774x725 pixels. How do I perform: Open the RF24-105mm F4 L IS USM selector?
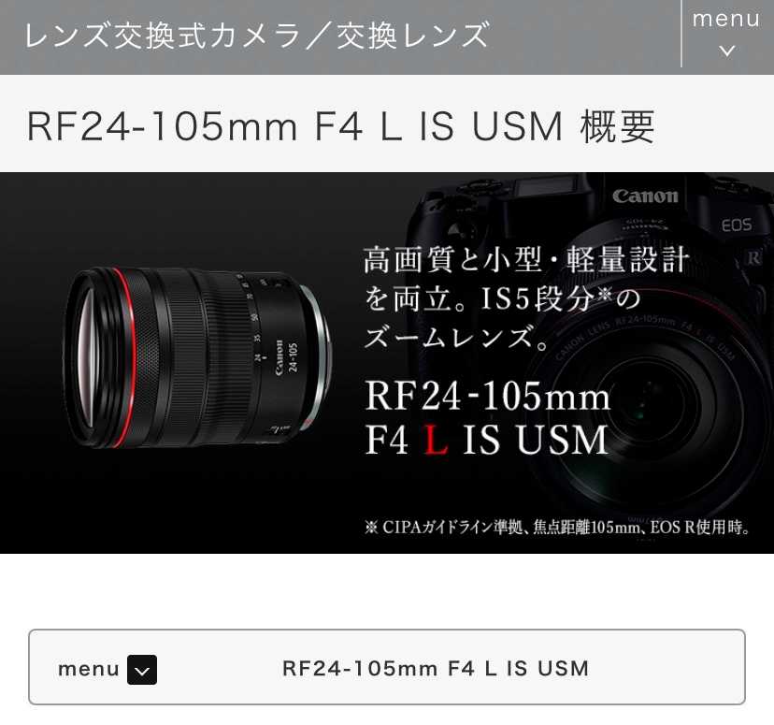click(x=386, y=667)
